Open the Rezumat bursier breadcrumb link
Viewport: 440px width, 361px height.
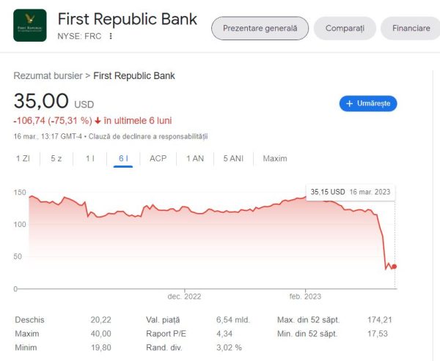(48, 76)
